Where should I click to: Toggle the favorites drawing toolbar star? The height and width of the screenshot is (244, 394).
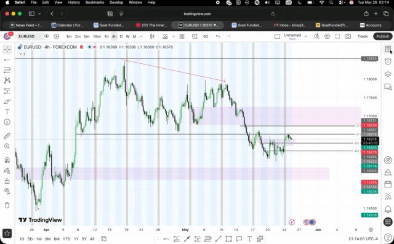(7, 233)
